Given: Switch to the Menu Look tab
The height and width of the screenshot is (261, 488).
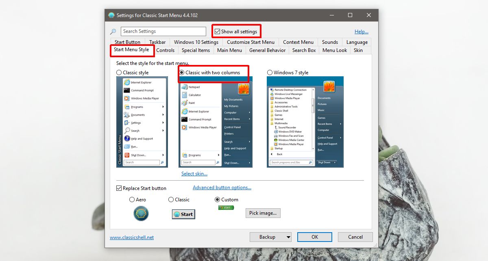Looking at the screenshot, I should click(x=335, y=50).
